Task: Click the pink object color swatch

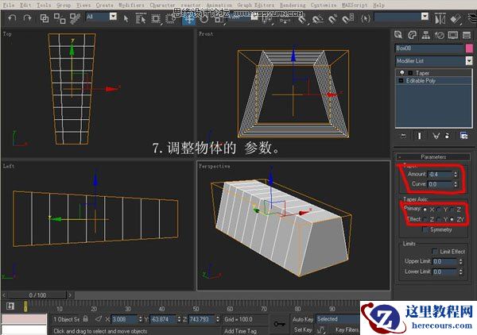Action: tap(469, 48)
